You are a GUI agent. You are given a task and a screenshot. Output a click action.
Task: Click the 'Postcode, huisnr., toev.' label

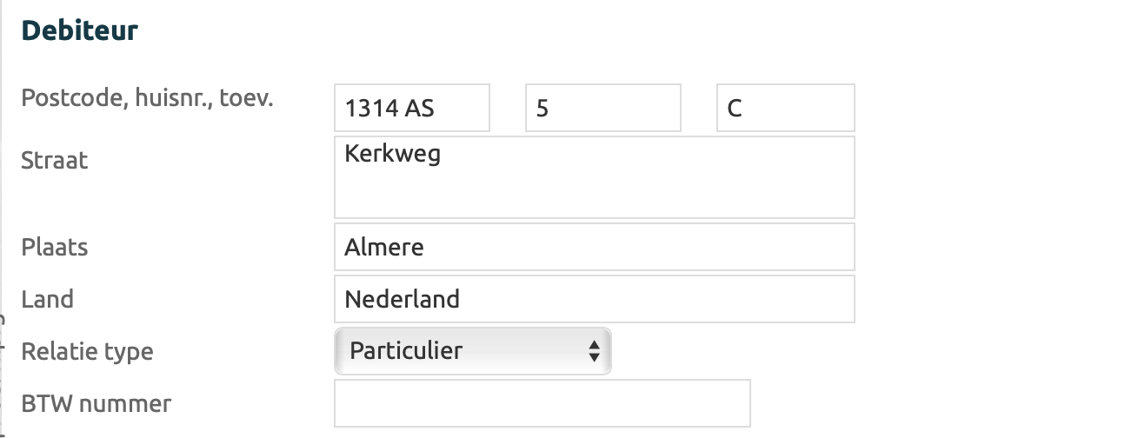tap(147, 98)
